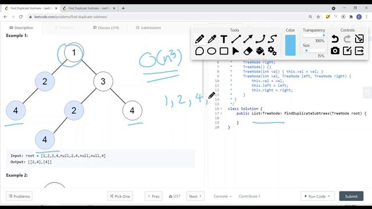Submit the solution
372x209 pixels.
click(x=351, y=196)
